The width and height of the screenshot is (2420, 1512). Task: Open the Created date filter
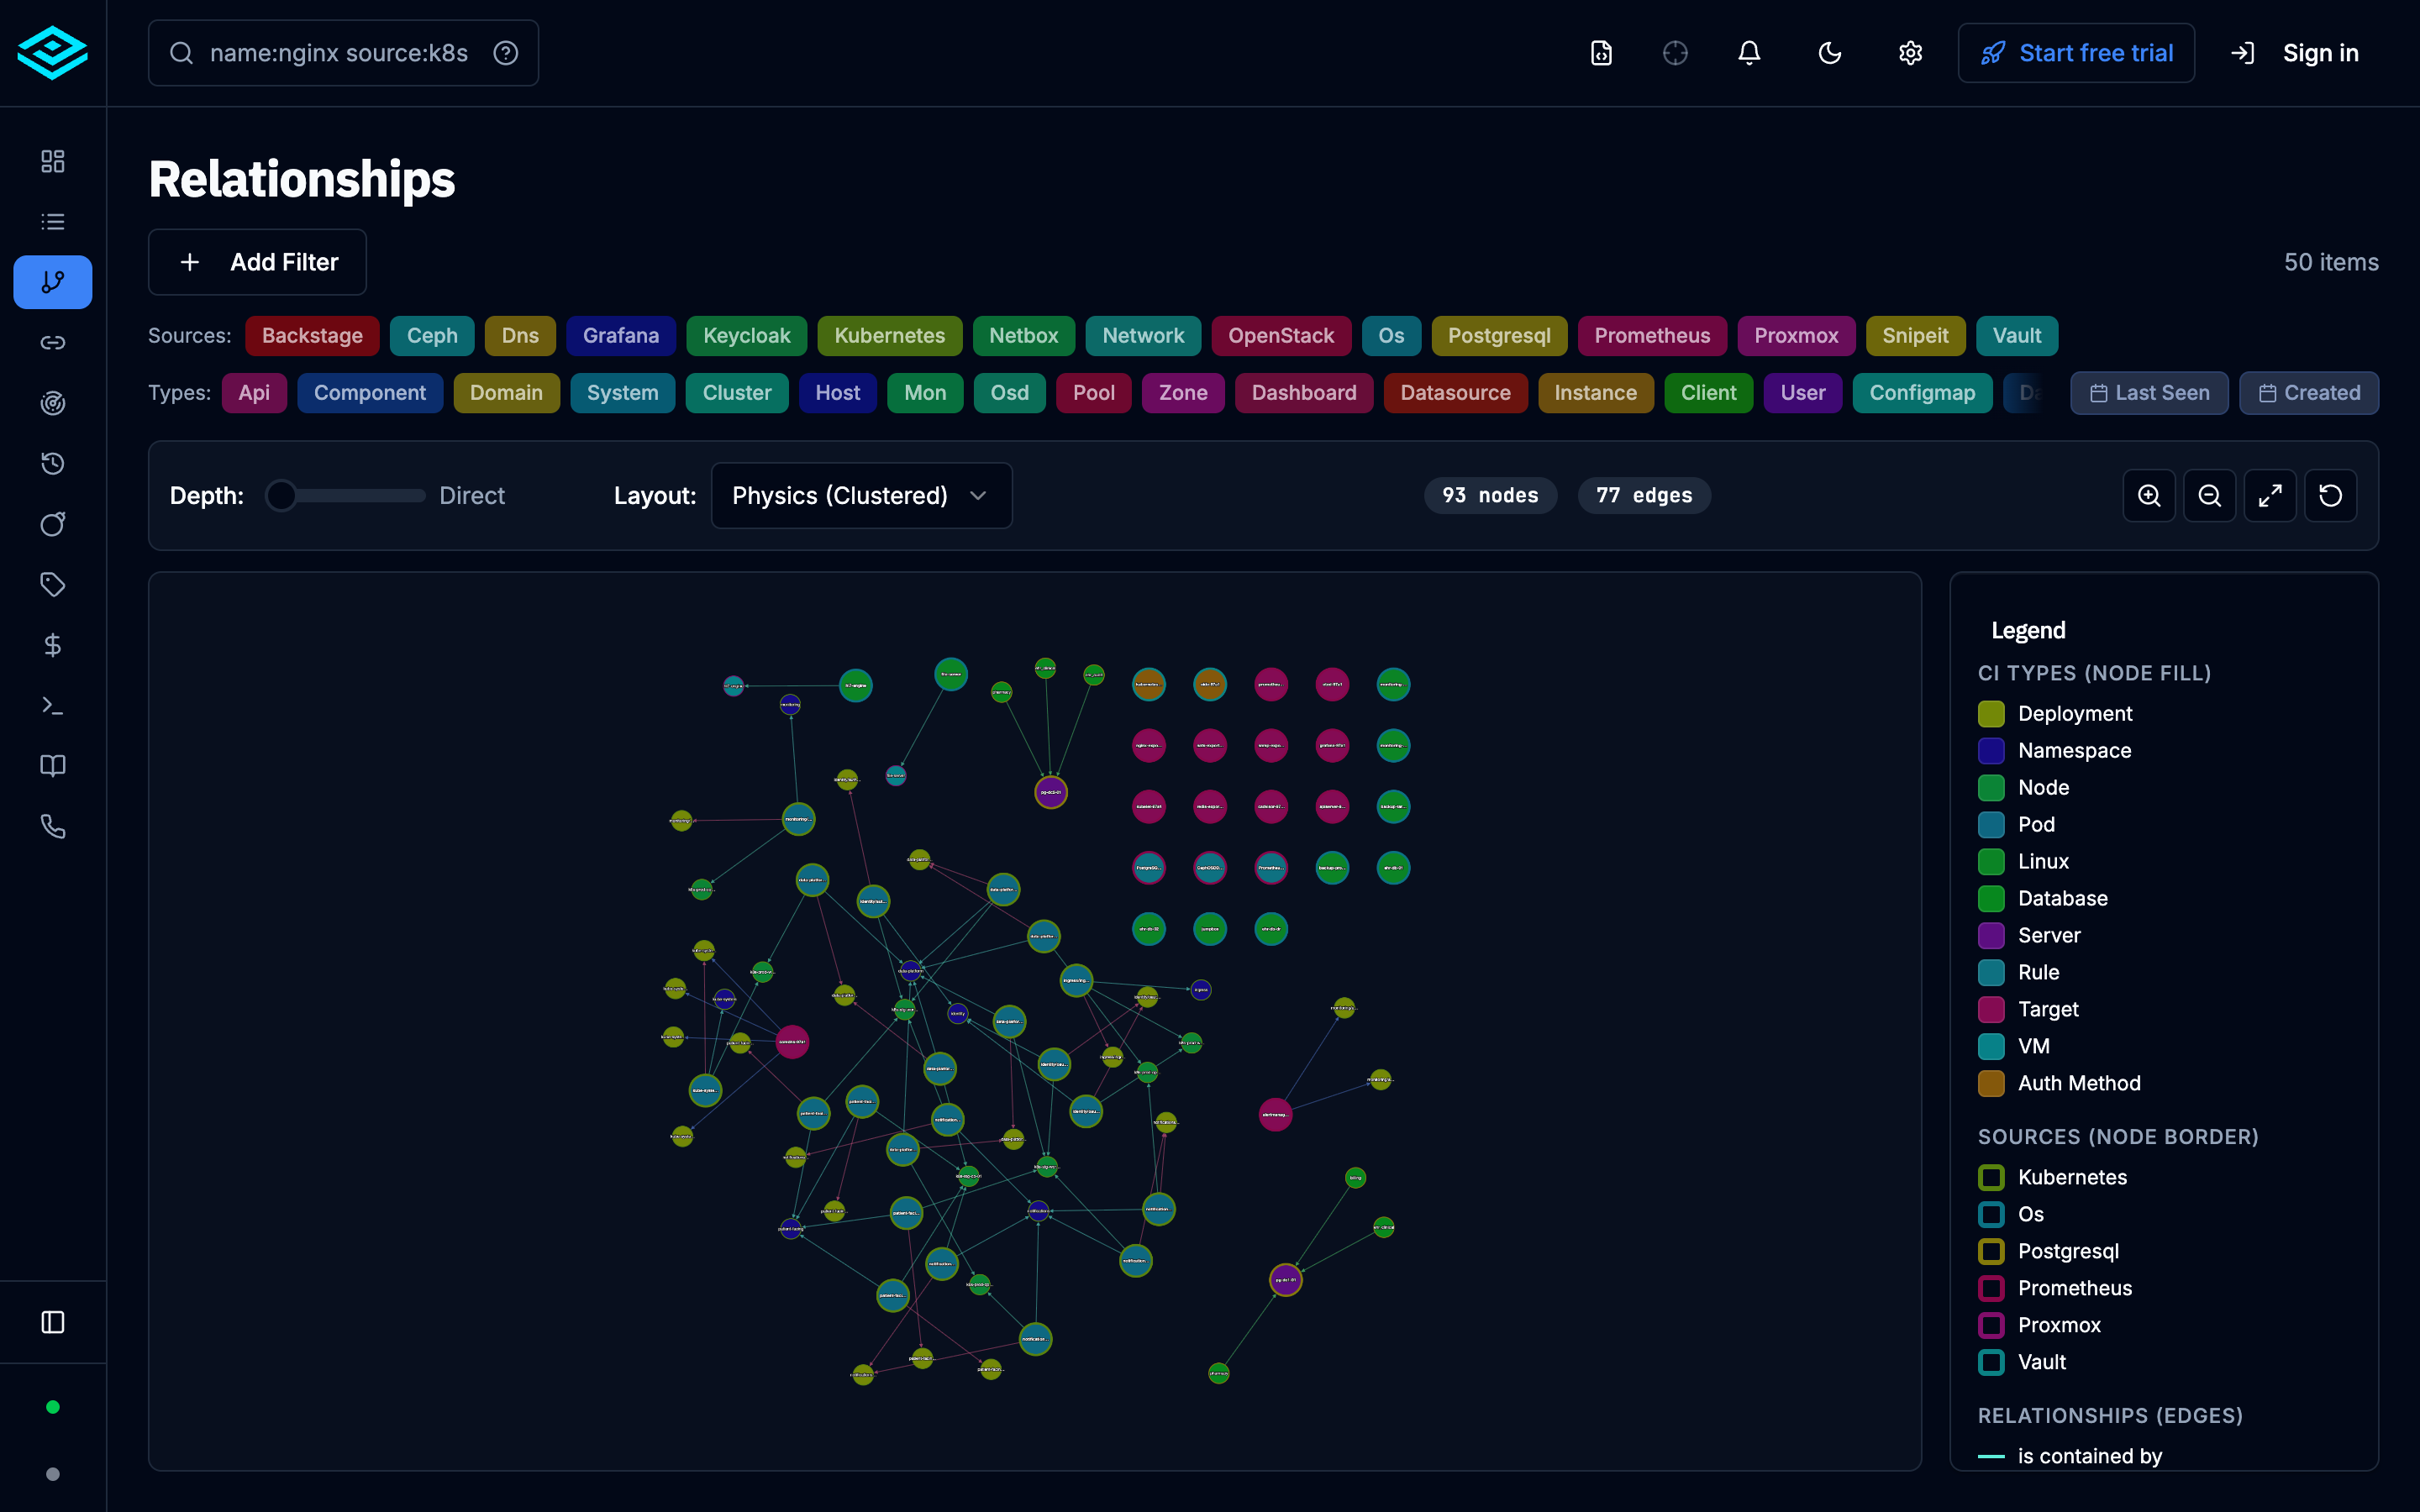click(2309, 393)
